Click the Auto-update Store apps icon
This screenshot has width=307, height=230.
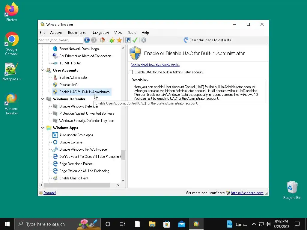point(55,135)
